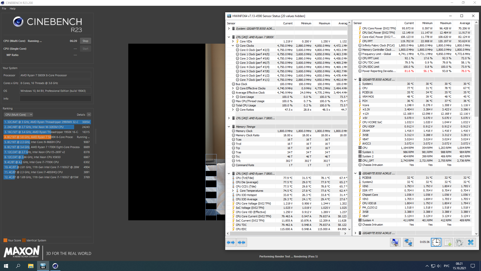Open the CPU (Multi Core) ranking dropdown

click(18, 115)
